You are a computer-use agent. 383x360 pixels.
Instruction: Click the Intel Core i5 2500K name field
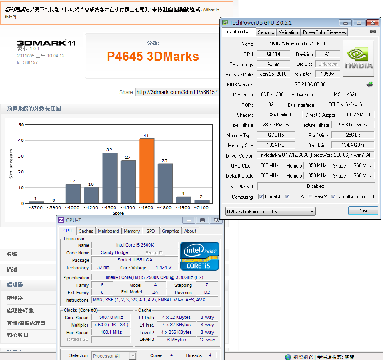(135, 245)
